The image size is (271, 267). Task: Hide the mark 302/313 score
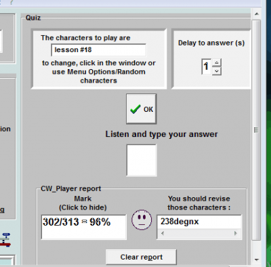(x=83, y=227)
